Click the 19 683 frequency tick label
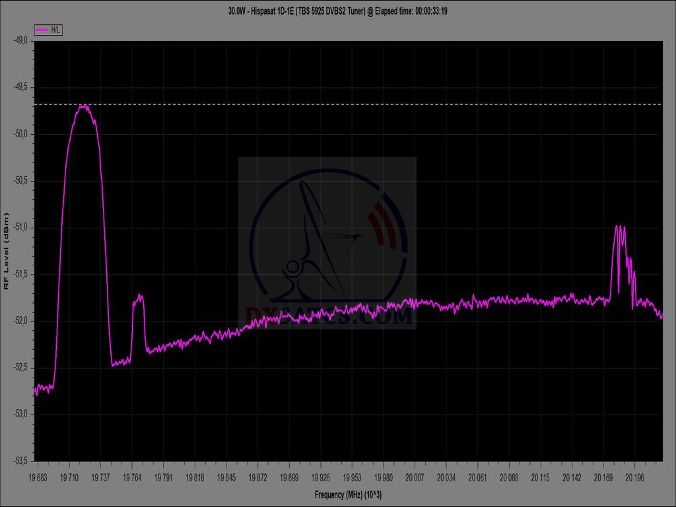 click(x=38, y=477)
